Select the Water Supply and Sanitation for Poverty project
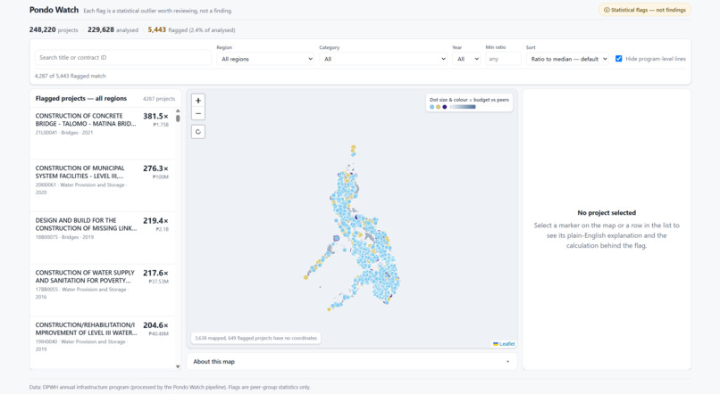 click(x=103, y=290)
